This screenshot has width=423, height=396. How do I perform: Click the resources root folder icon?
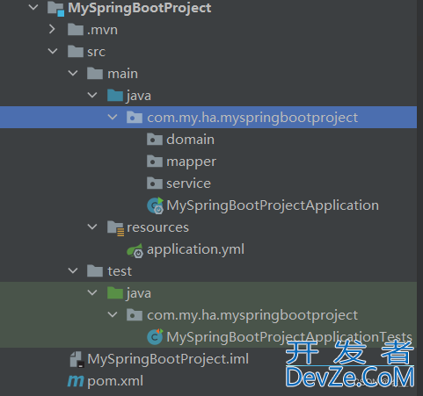pos(115,228)
